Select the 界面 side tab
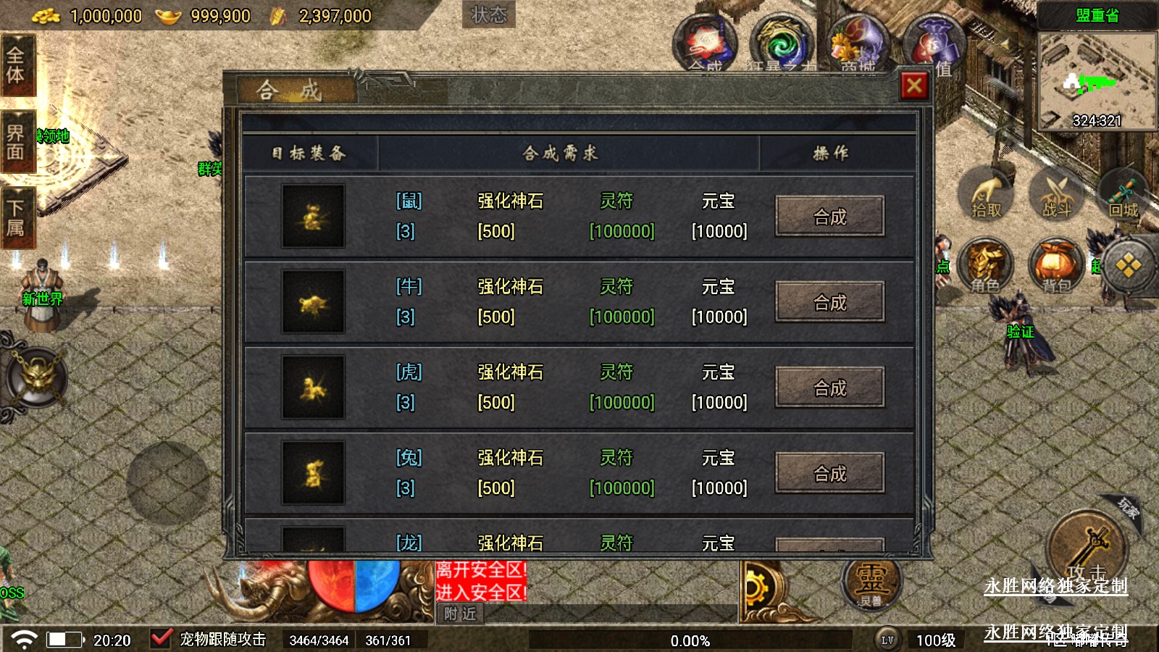Image resolution: width=1159 pixels, height=652 pixels. 17,142
